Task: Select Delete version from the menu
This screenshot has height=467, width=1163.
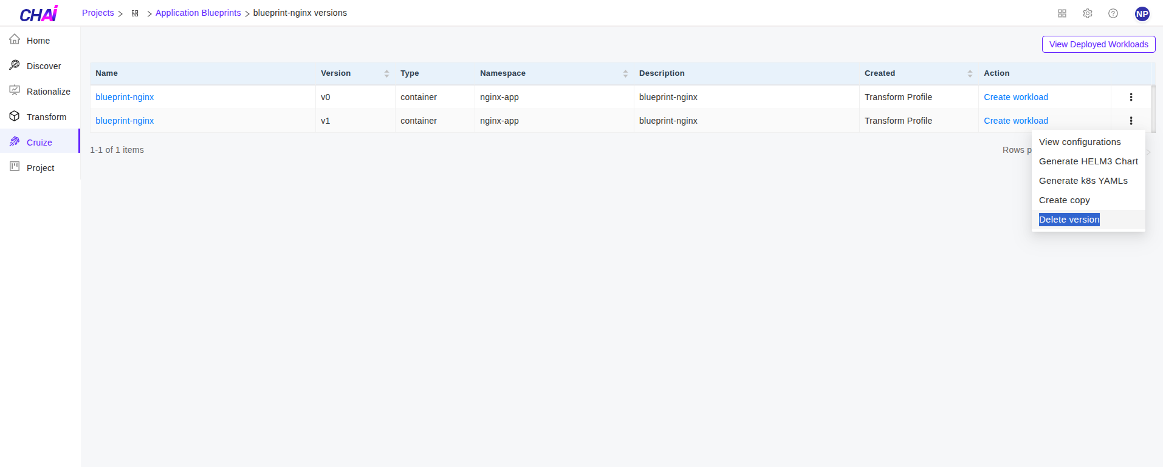Action: [x=1069, y=220]
